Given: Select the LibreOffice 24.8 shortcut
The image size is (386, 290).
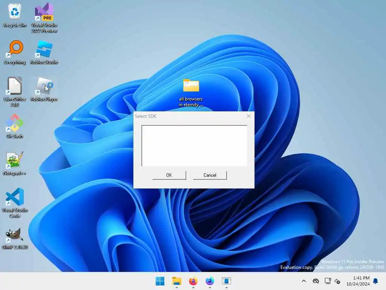Looking at the screenshot, I should [15, 92].
